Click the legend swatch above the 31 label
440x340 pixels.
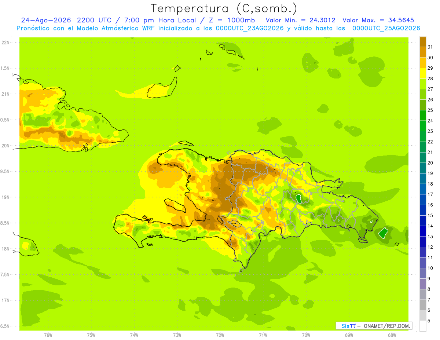(x=423, y=42)
